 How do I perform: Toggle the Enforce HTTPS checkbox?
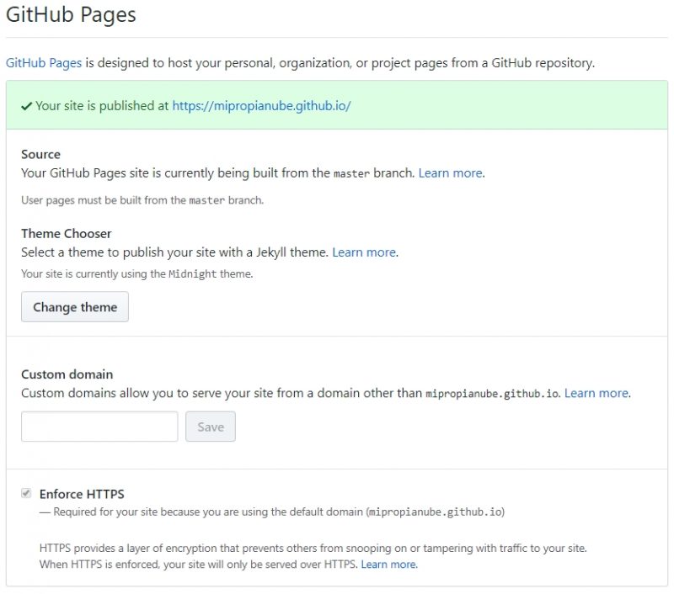[x=26, y=494]
